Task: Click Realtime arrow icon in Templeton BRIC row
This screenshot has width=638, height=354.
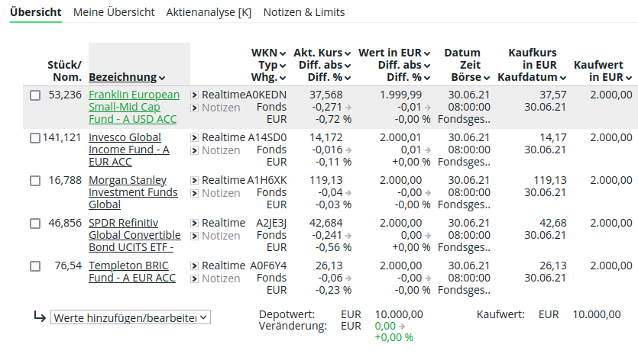Action: point(195,265)
